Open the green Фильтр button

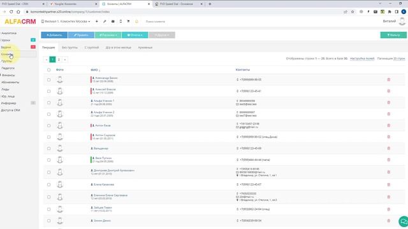[x=393, y=35]
